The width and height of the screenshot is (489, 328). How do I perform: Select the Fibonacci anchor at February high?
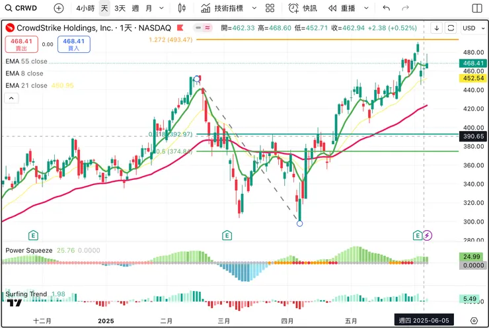click(x=196, y=79)
